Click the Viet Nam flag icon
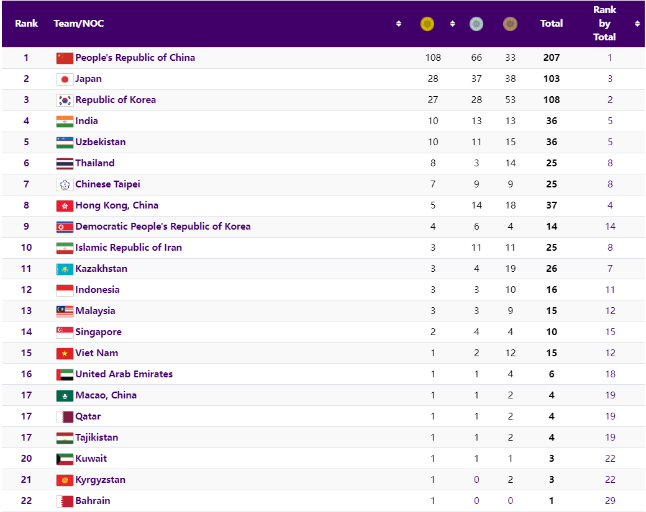The height and width of the screenshot is (512, 646). [x=65, y=353]
